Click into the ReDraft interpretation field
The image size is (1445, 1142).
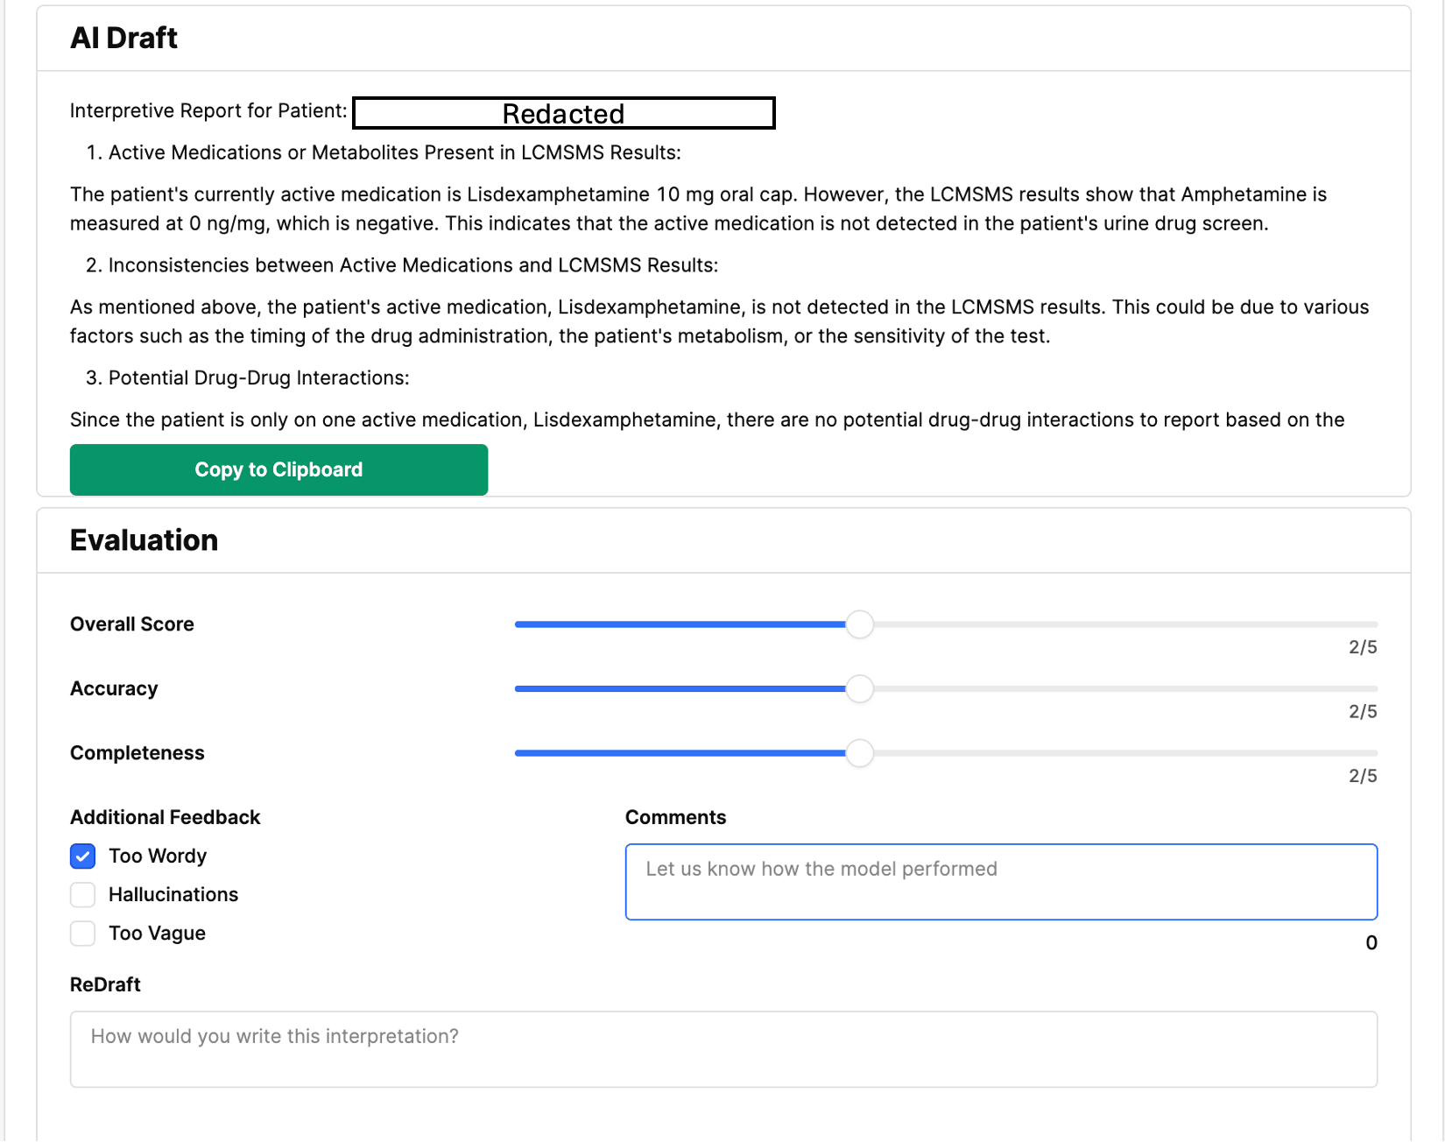(722, 1049)
